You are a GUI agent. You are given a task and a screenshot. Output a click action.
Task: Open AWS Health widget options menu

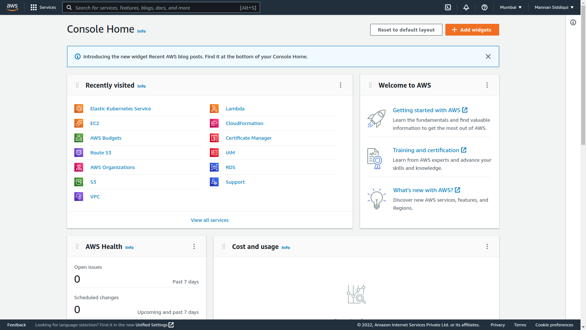point(194,246)
